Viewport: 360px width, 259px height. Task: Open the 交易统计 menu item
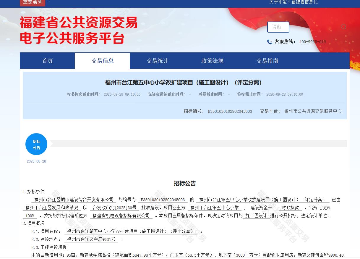tap(157, 61)
